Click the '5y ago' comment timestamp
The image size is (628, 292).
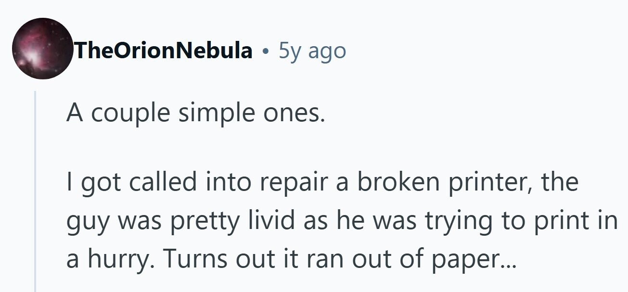(x=312, y=50)
